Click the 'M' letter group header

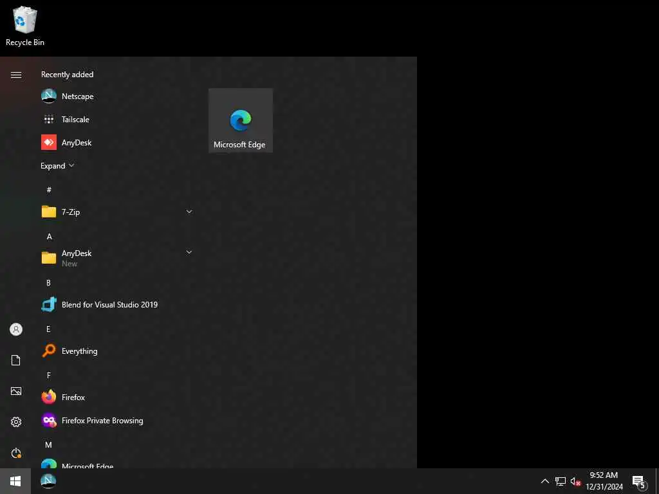point(48,444)
